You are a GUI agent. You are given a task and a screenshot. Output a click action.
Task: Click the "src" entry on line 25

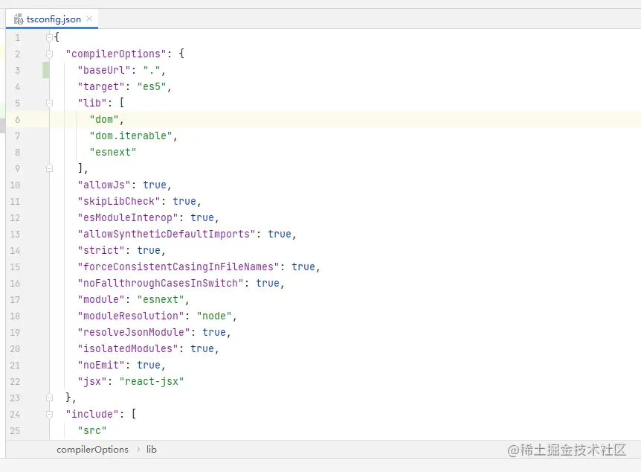(x=92, y=430)
